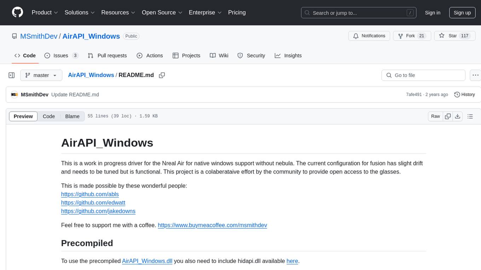Open the AirAPI_Windows repository title link
481x270 pixels.
pos(91,36)
